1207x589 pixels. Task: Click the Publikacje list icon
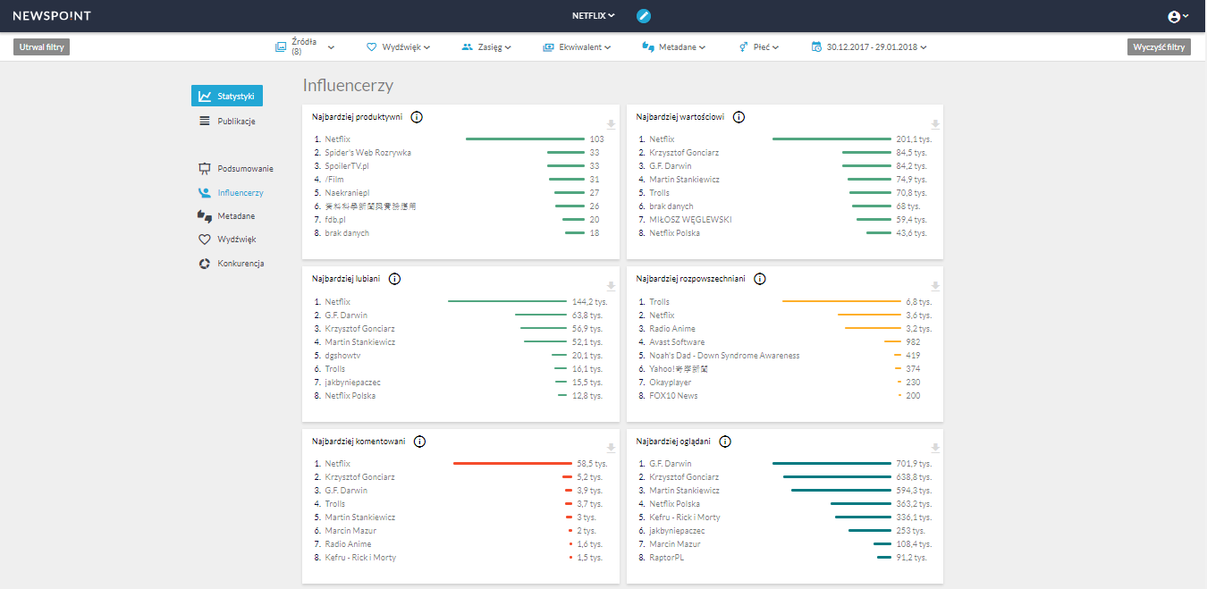[x=205, y=121]
